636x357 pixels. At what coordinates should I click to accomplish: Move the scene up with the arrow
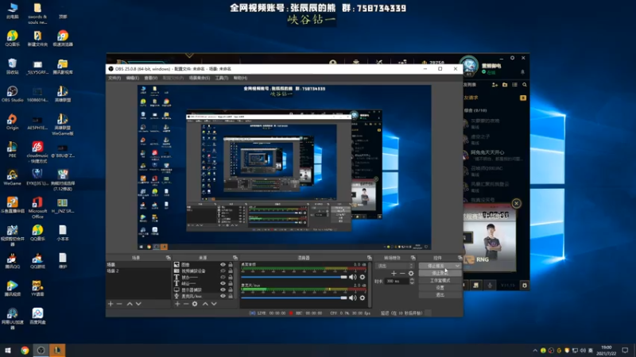pyautogui.click(x=130, y=304)
